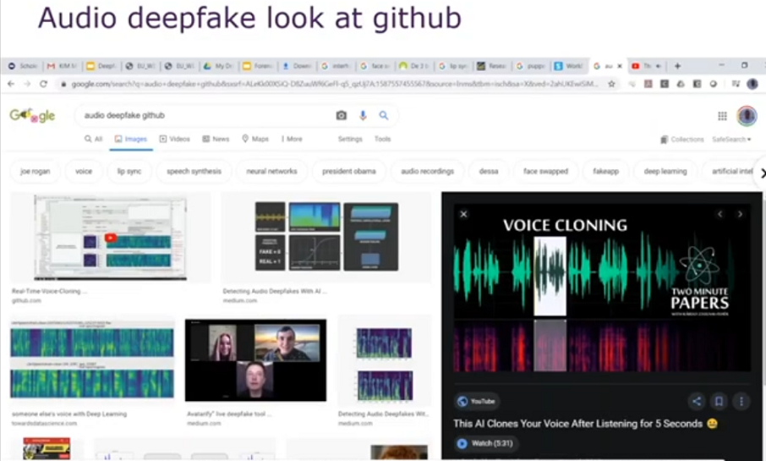Open Chrome profile icon in toolbar

point(752,84)
